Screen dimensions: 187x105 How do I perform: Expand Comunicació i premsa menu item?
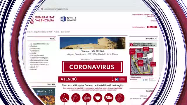[x=39, y=60]
